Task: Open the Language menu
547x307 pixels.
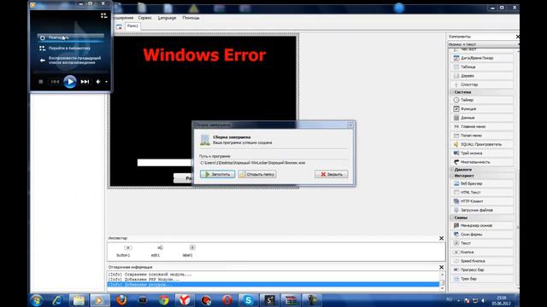Action: pyautogui.click(x=168, y=18)
